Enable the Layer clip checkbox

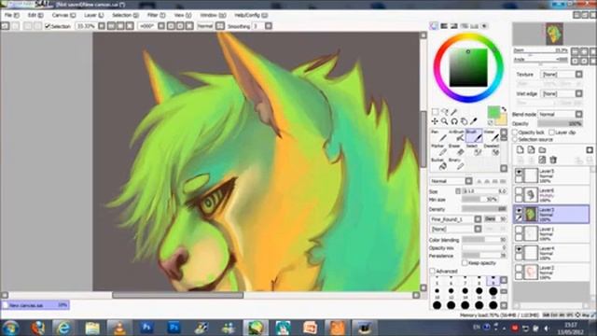(551, 133)
